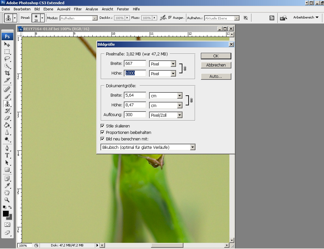The height and width of the screenshot is (249, 324).
Task: Click the black foreground color swatch
Action: [6, 213]
